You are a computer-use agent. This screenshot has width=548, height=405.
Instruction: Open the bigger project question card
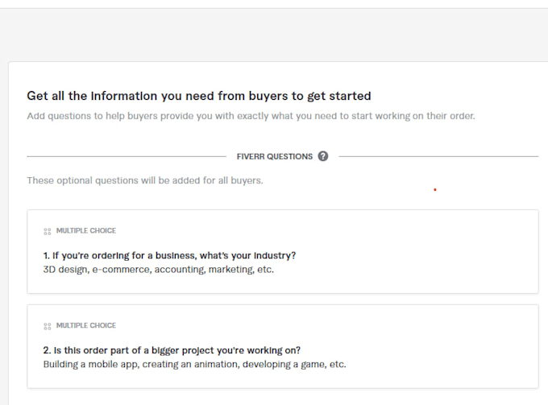tap(283, 346)
